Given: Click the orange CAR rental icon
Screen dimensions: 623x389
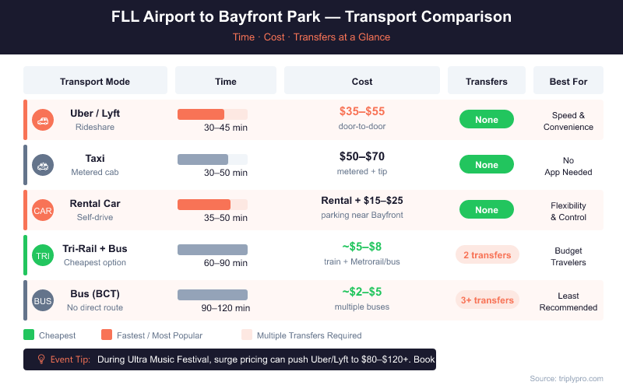Looking at the screenshot, I should [43, 210].
